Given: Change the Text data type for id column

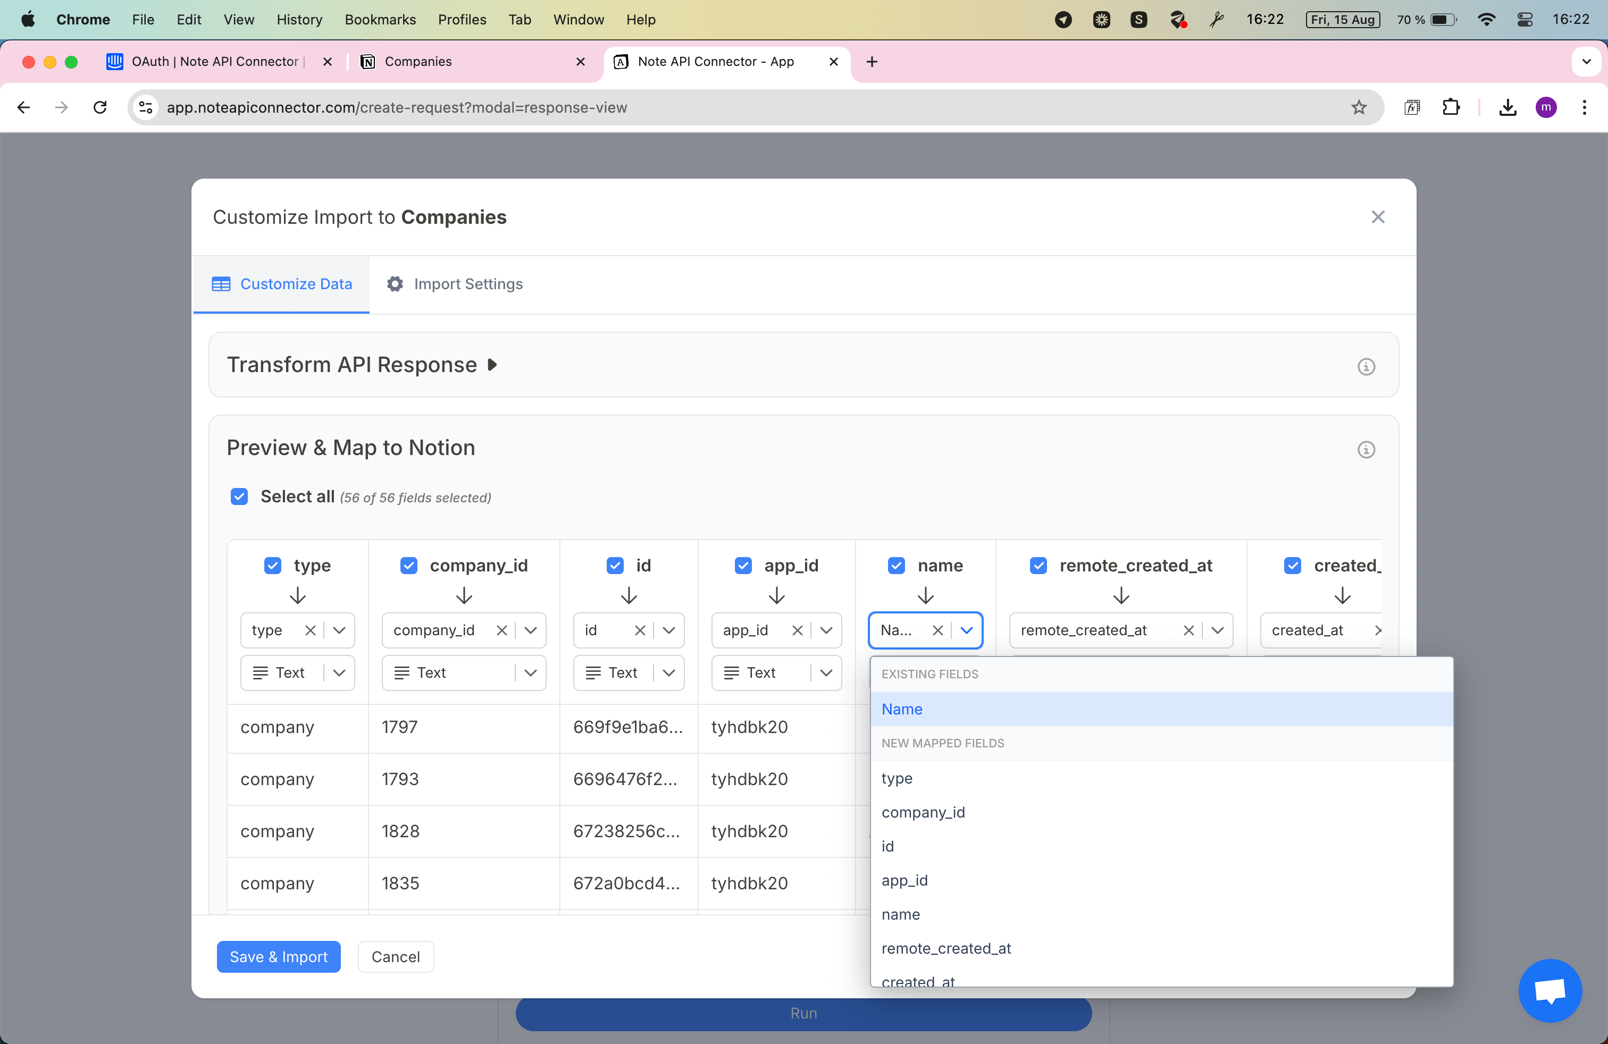Looking at the screenshot, I should pos(629,672).
